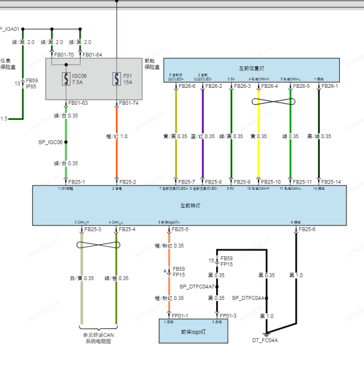The height and width of the screenshot is (369, 364).
Task: Click pin label FB25-5
Action: coord(180,229)
